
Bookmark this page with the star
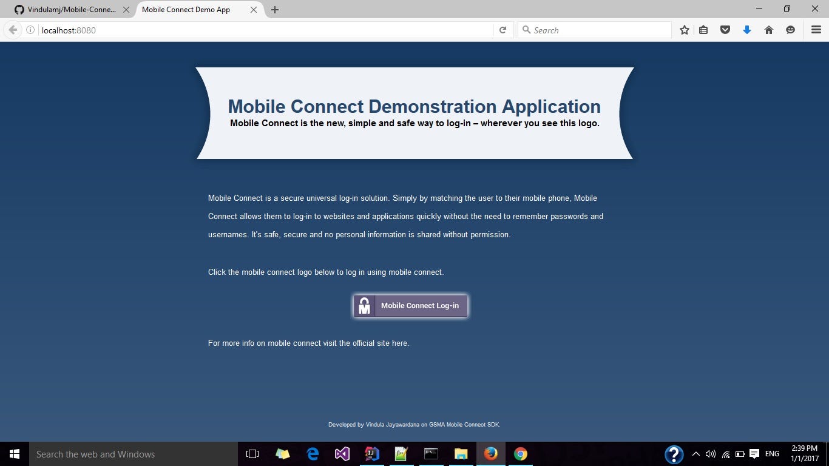coord(685,30)
